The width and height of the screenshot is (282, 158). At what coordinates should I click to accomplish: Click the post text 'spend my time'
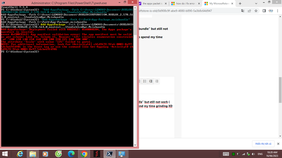(x=152, y=37)
